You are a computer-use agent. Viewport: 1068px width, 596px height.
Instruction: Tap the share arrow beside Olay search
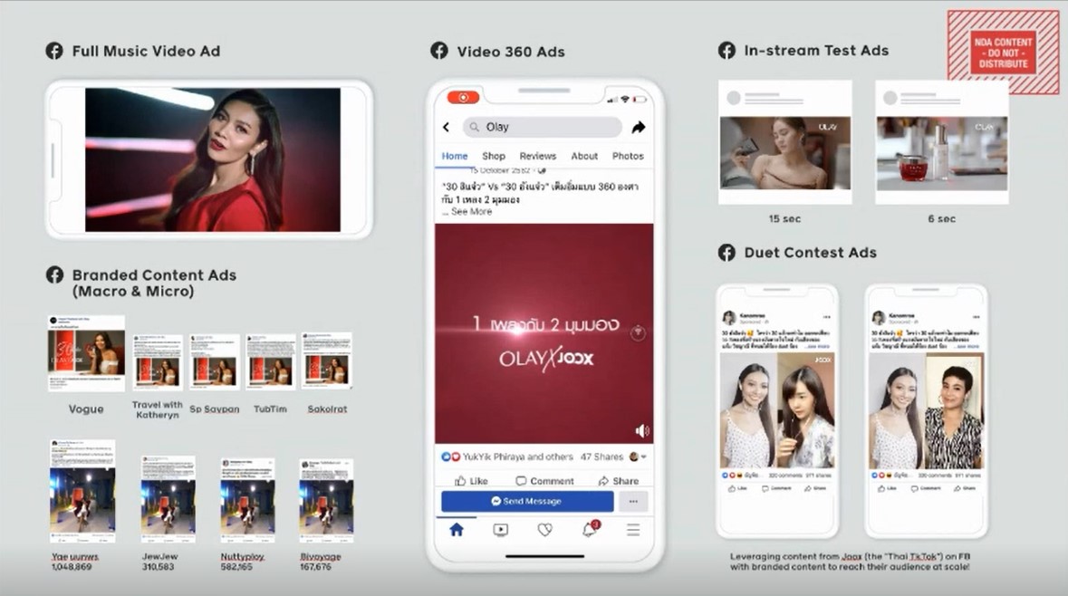coord(639,127)
